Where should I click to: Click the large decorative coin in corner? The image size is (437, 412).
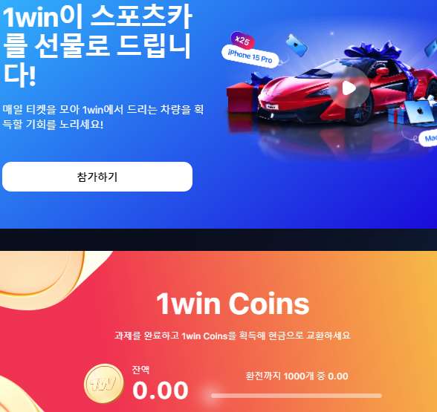pyautogui.click(x=42, y=273)
